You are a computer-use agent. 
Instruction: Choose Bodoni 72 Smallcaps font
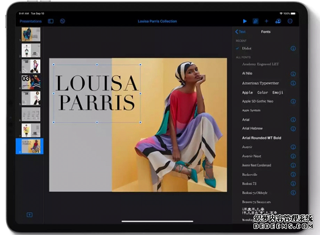point(257,202)
